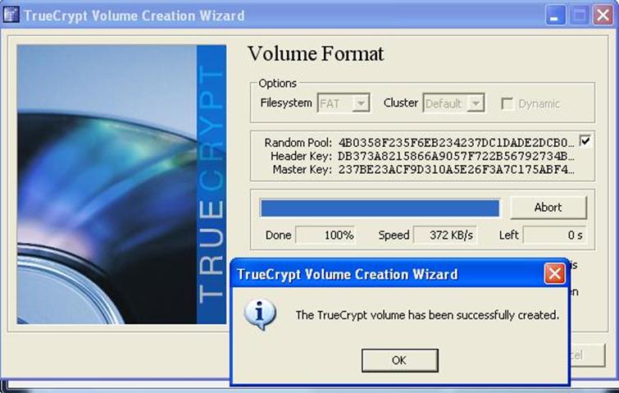Maximize the Volume Creation Wizard window
The image size is (619, 393).
[579, 16]
